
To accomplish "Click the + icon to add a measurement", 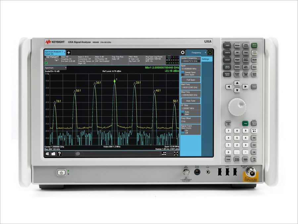I will 68,52.
